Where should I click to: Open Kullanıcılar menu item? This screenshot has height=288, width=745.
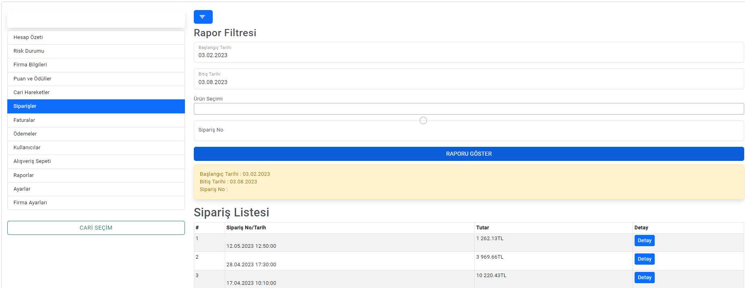tap(96, 148)
